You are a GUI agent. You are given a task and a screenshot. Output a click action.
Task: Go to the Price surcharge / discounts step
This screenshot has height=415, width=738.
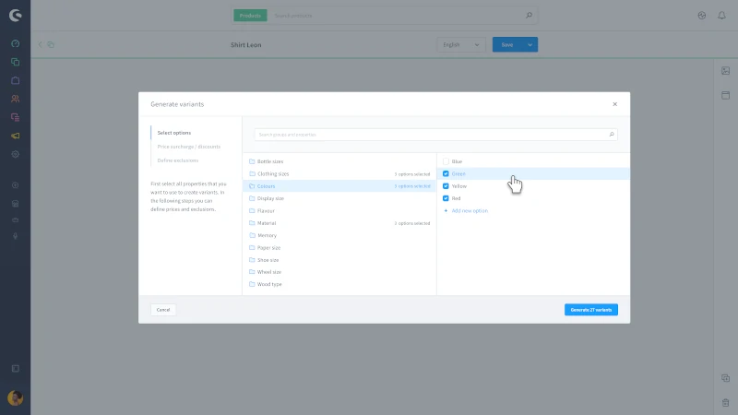click(x=189, y=147)
